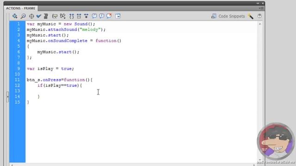Close the Actions panel
Image resolution: width=296 pixels, height=166 pixels.
263,3
